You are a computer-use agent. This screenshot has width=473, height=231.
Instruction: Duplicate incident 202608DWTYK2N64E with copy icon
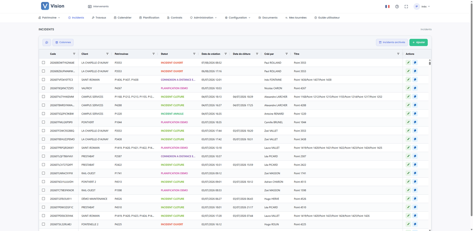415,62
